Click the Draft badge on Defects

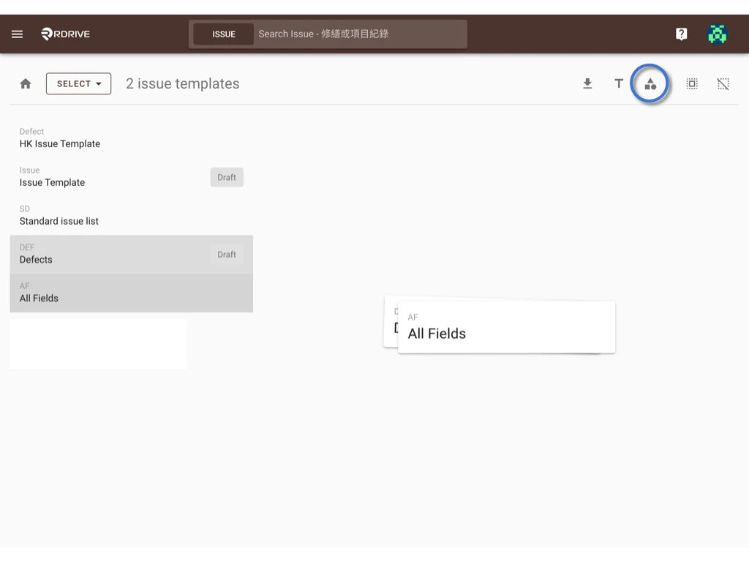[x=227, y=255]
